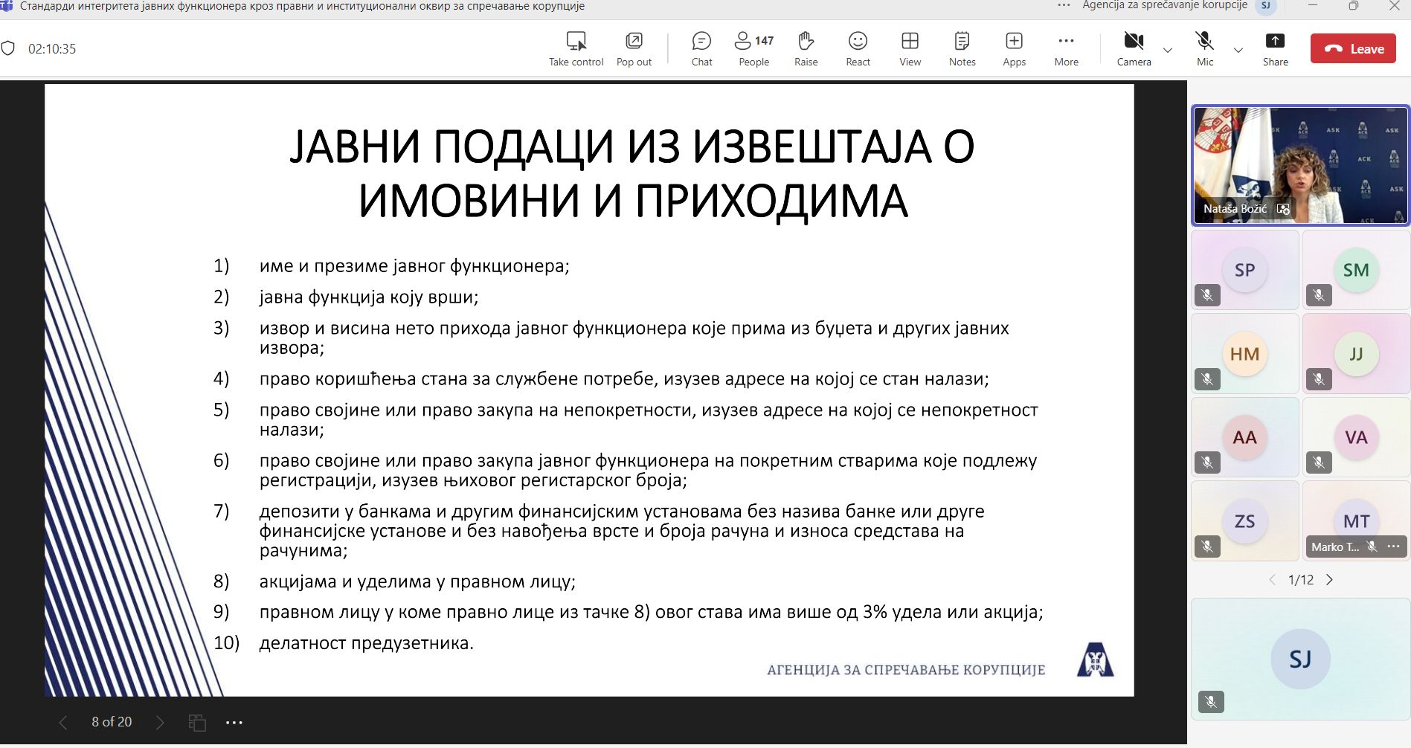Share your screen
The width and height of the screenshot is (1411, 748).
[x=1275, y=48]
